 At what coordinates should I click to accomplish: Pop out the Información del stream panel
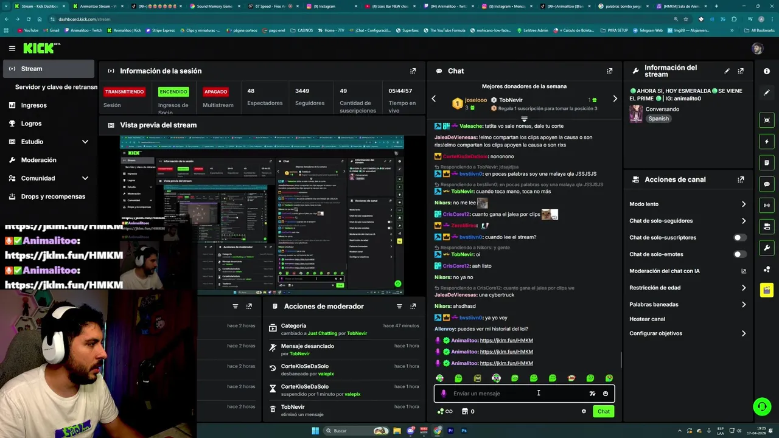click(741, 71)
